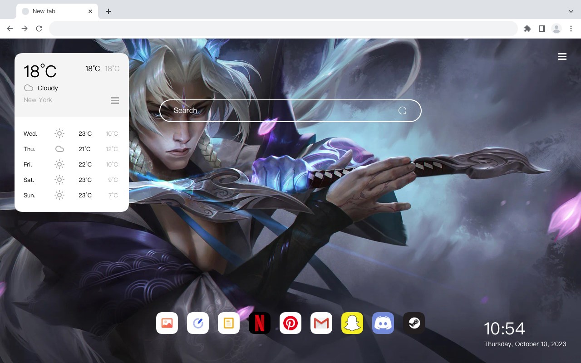Image resolution: width=581 pixels, height=363 pixels.
Task: Click the browser address bar
Action: tap(283, 29)
